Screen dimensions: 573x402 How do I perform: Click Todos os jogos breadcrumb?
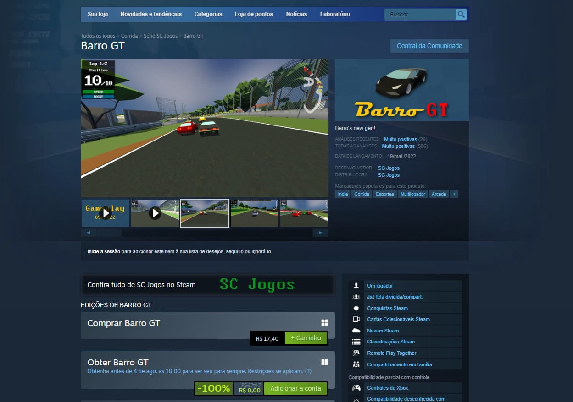click(x=98, y=36)
